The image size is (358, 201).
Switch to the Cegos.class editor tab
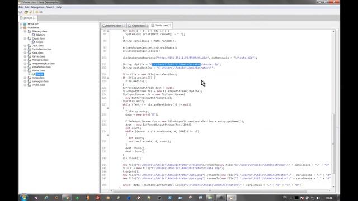click(x=138, y=26)
